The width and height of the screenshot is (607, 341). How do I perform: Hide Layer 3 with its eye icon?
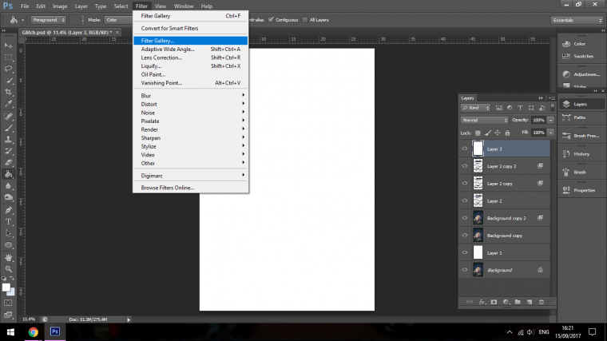(x=465, y=149)
